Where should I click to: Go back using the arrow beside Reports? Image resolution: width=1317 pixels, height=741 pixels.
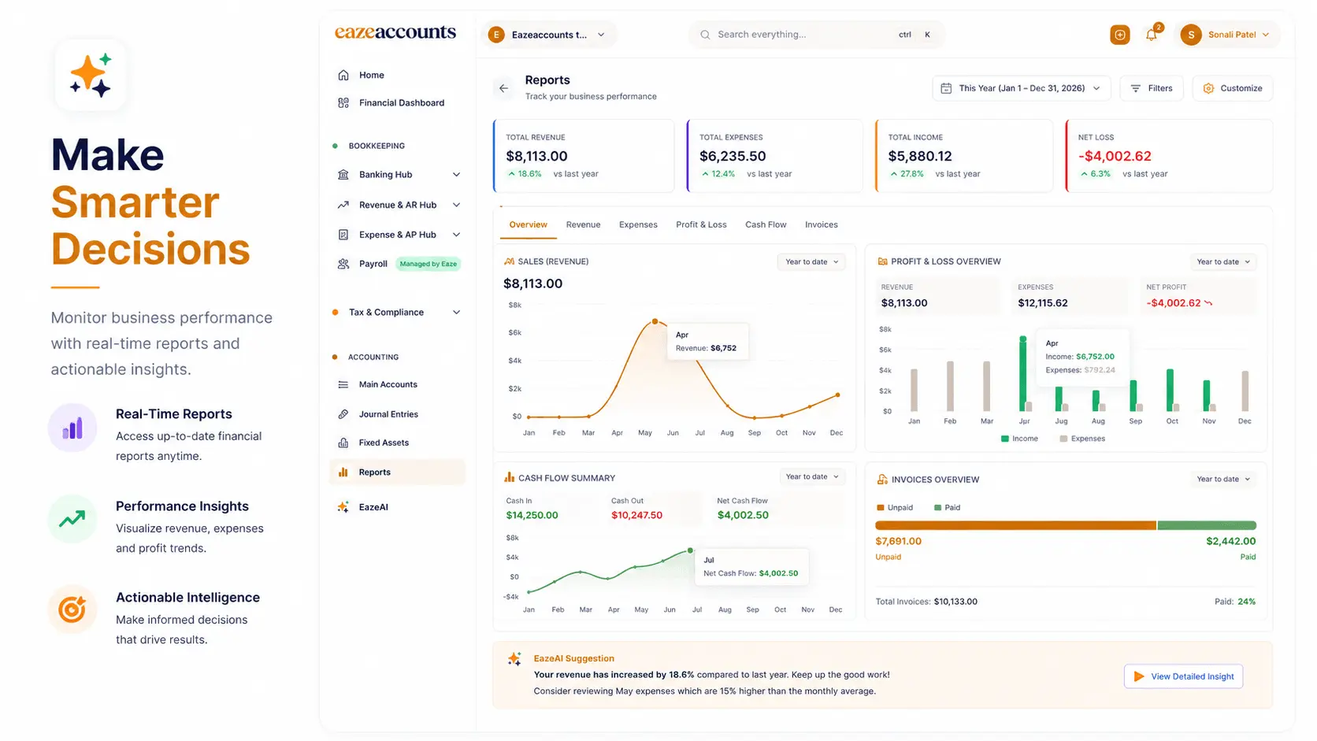[504, 88]
